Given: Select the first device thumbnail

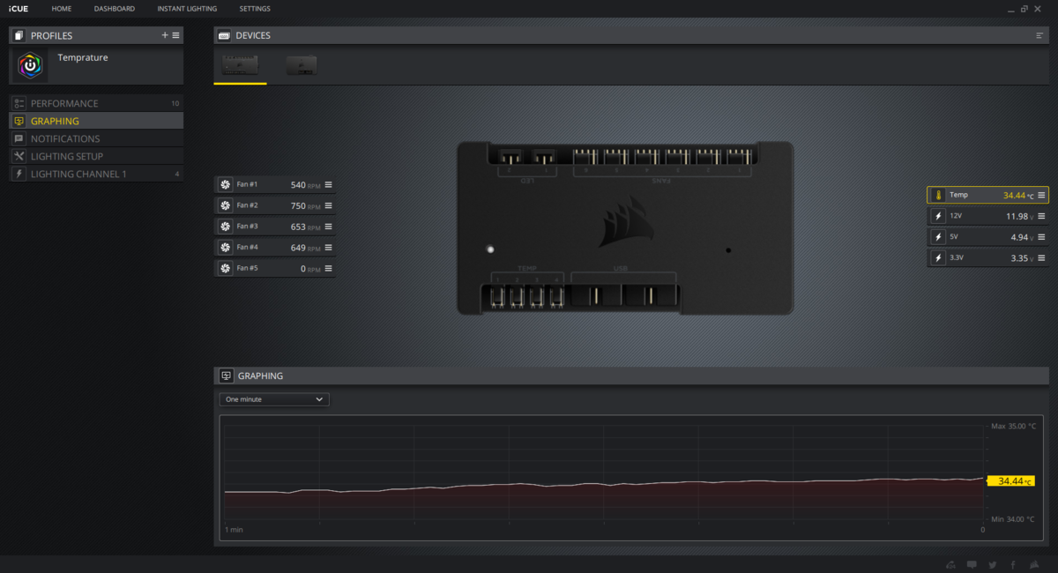Looking at the screenshot, I should (x=240, y=64).
